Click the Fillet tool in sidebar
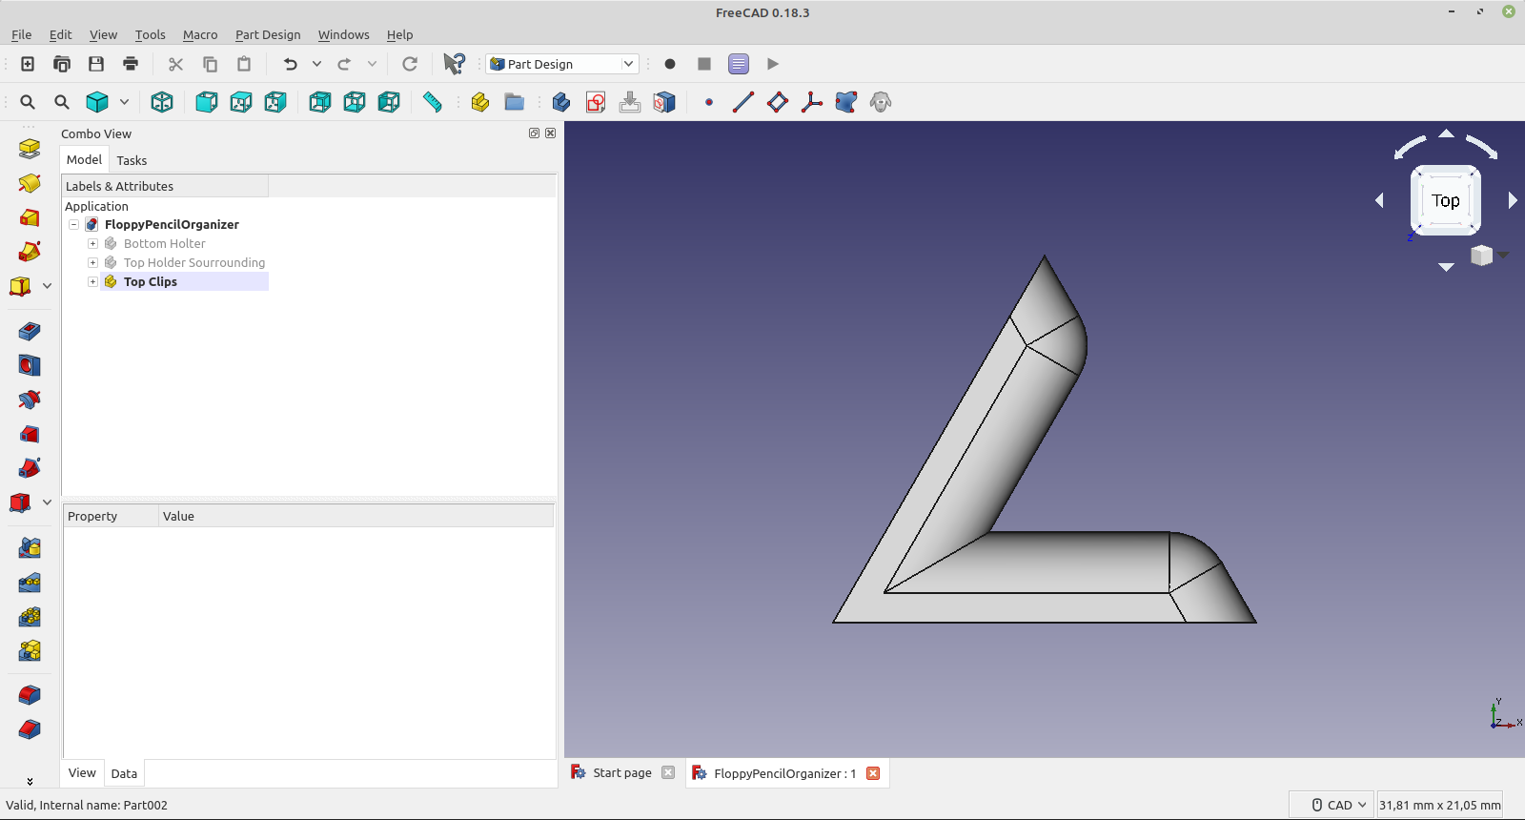The height and width of the screenshot is (820, 1525). click(x=30, y=695)
